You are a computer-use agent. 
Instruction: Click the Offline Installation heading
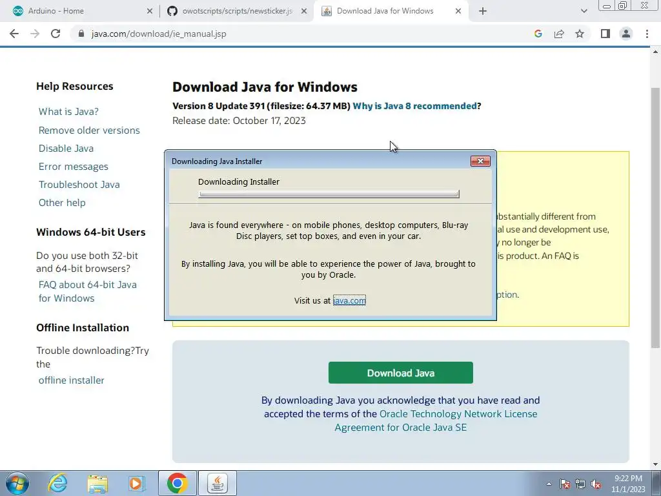coord(83,327)
